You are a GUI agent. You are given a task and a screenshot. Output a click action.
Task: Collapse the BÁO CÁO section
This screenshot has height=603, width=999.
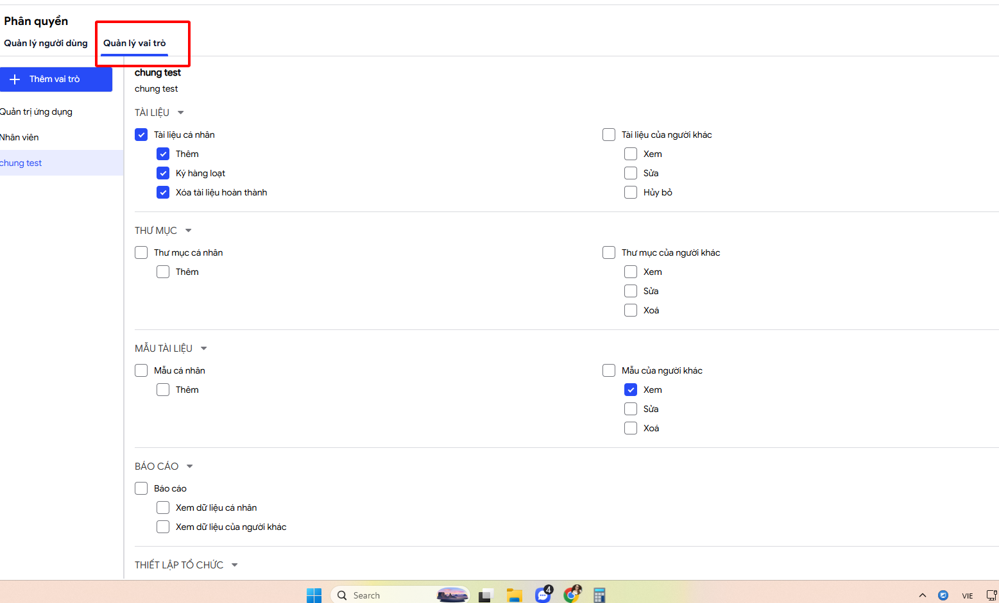tap(190, 467)
